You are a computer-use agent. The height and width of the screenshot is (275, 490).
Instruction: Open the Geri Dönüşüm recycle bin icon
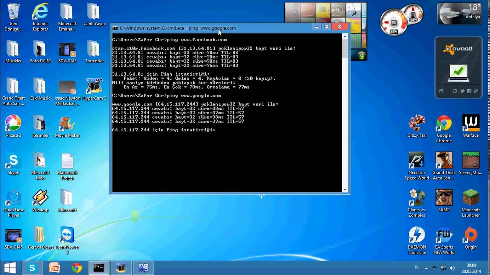click(x=14, y=17)
